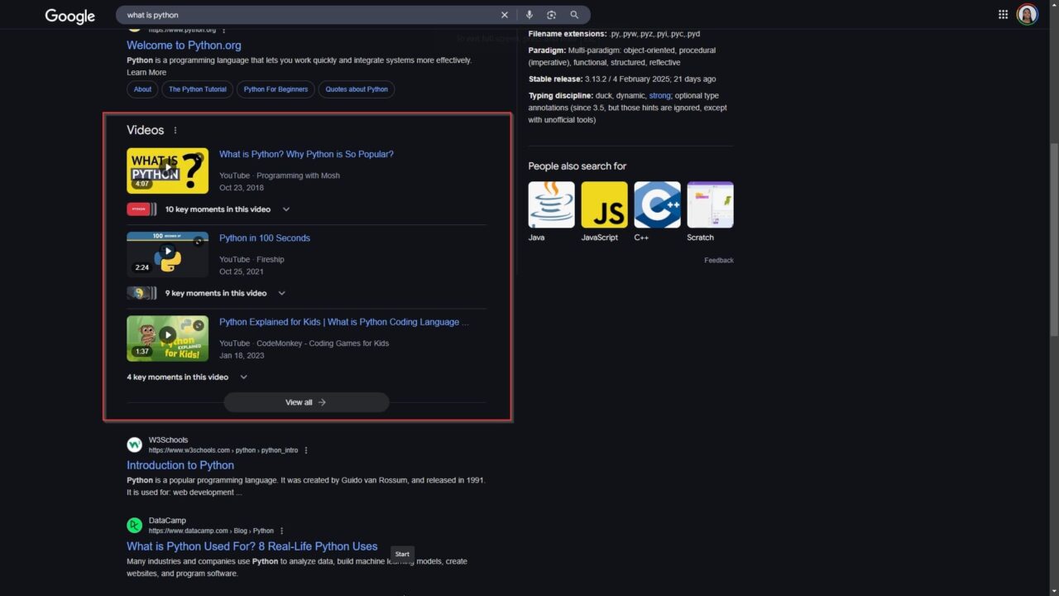The image size is (1059, 596).
Task: Play Python in 100 Seconds thumbnail
Action: pos(167,253)
